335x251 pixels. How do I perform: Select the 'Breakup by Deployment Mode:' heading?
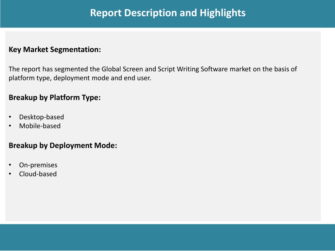[x=63, y=145]
